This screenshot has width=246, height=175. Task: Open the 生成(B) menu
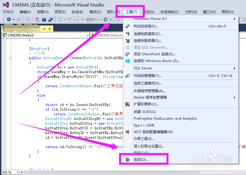(78, 12)
